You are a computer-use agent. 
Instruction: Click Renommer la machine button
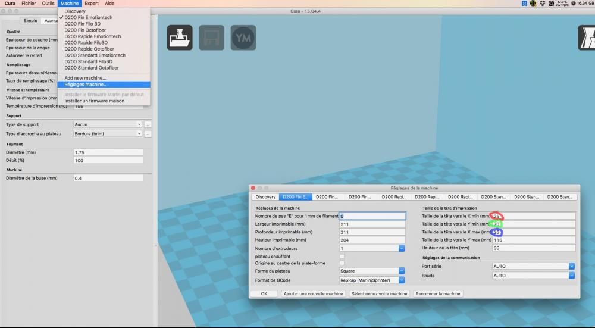(438, 294)
